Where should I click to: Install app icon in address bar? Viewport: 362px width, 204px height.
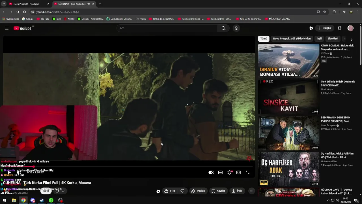[x=318, y=12]
